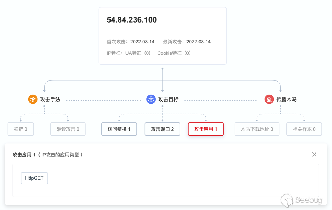The width and height of the screenshot is (332, 210).
Task: Click the blue 攻击目标 icon
Action: pos(151,99)
